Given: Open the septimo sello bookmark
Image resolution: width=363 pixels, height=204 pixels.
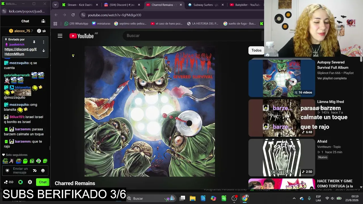Looking at the screenshot, I should [130, 24].
